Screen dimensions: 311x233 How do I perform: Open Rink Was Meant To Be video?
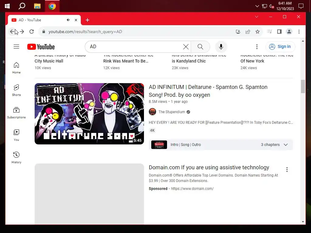(126, 61)
